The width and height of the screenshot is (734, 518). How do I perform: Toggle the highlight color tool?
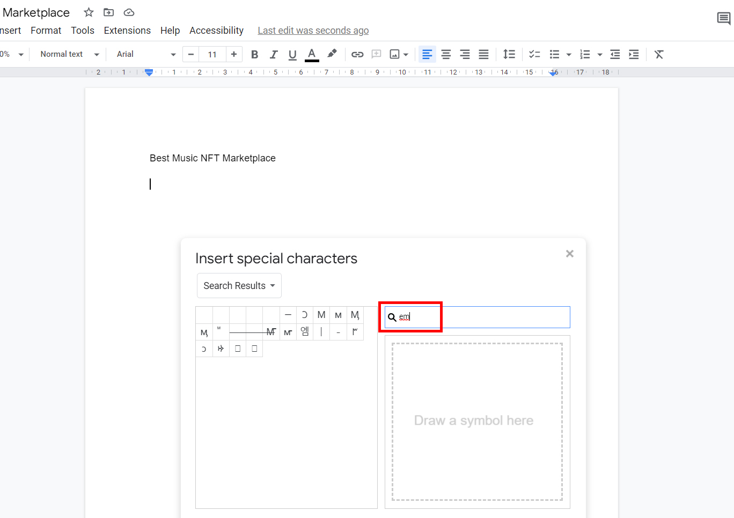[332, 54]
